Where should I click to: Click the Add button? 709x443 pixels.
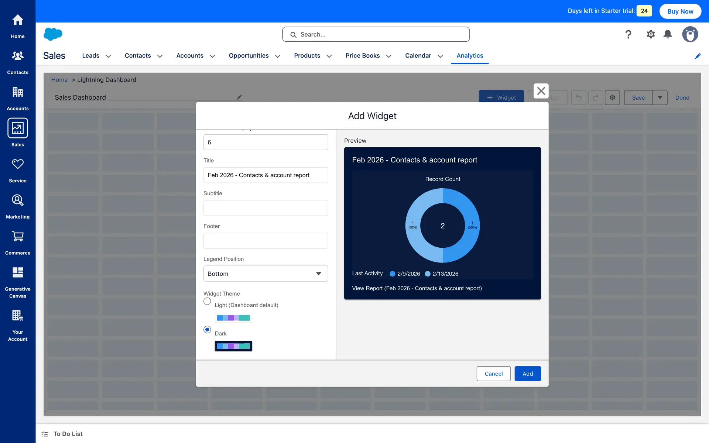(x=527, y=374)
